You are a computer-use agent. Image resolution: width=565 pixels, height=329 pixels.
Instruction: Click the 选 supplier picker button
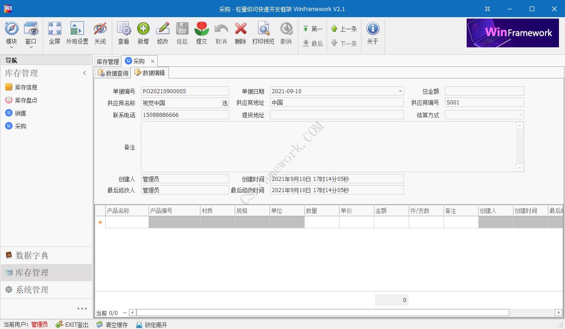point(225,102)
